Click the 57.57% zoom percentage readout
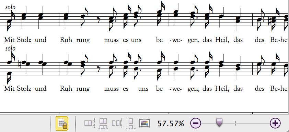Image resolution: width=289 pixels, height=132 pixels. [171, 124]
